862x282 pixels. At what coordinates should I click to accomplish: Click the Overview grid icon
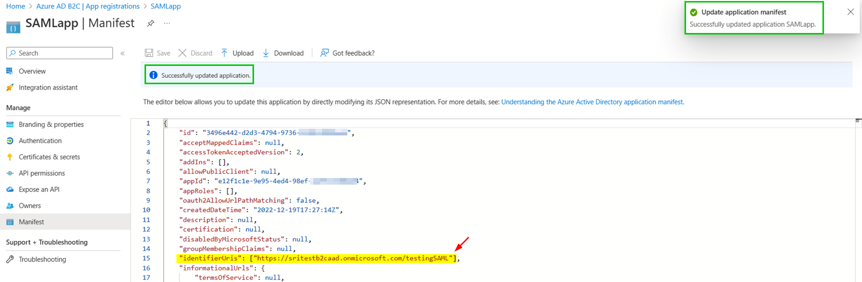[x=10, y=71]
